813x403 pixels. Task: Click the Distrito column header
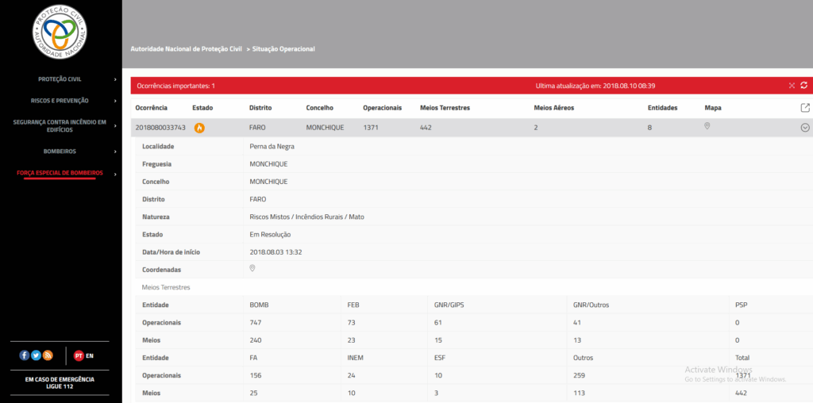pyautogui.click(x=260, y=108)
